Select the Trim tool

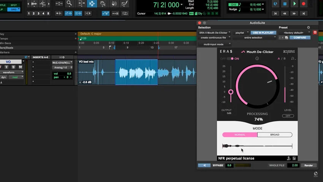click(81, 3)
